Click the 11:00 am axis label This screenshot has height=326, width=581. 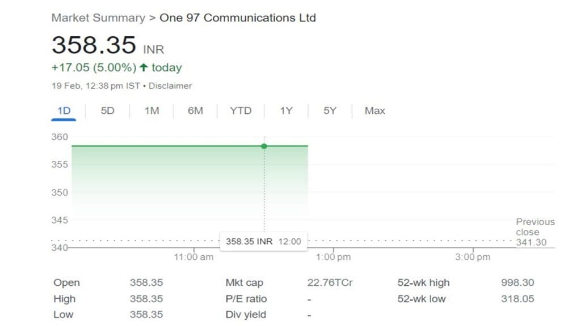point(193,257)
